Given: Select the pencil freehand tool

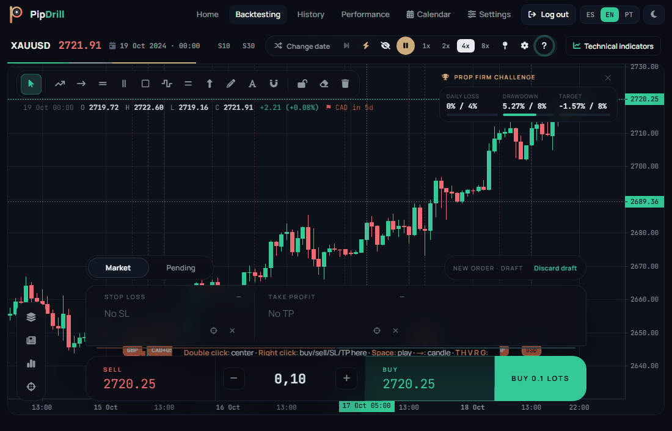Looking at the screenshot, I should click(x=231, y=84).
